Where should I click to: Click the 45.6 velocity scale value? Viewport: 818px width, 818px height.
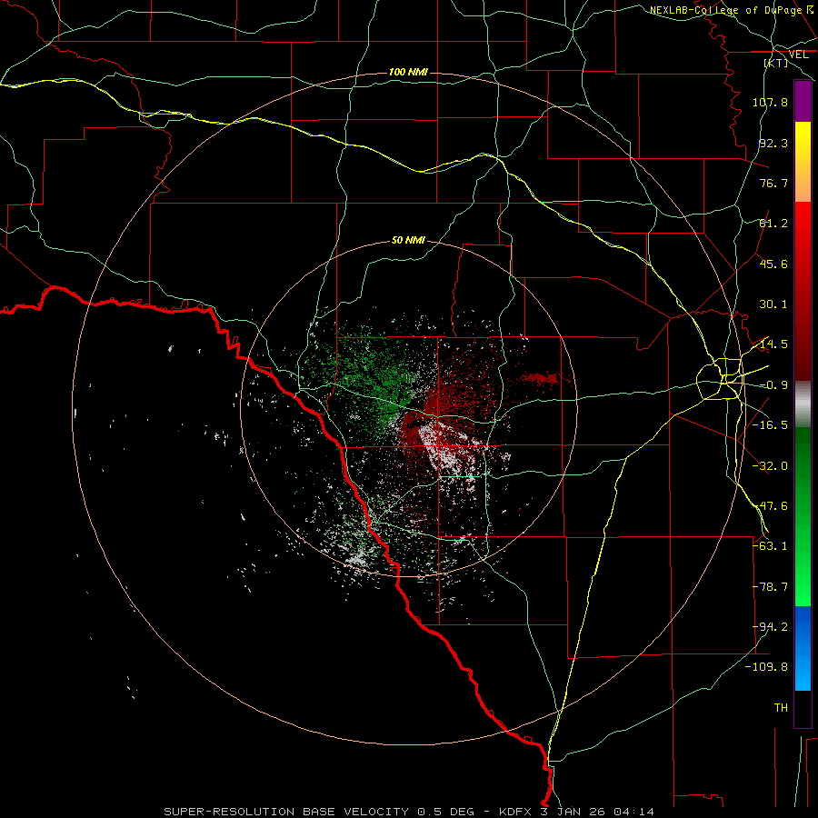click(x=773, y=264)
